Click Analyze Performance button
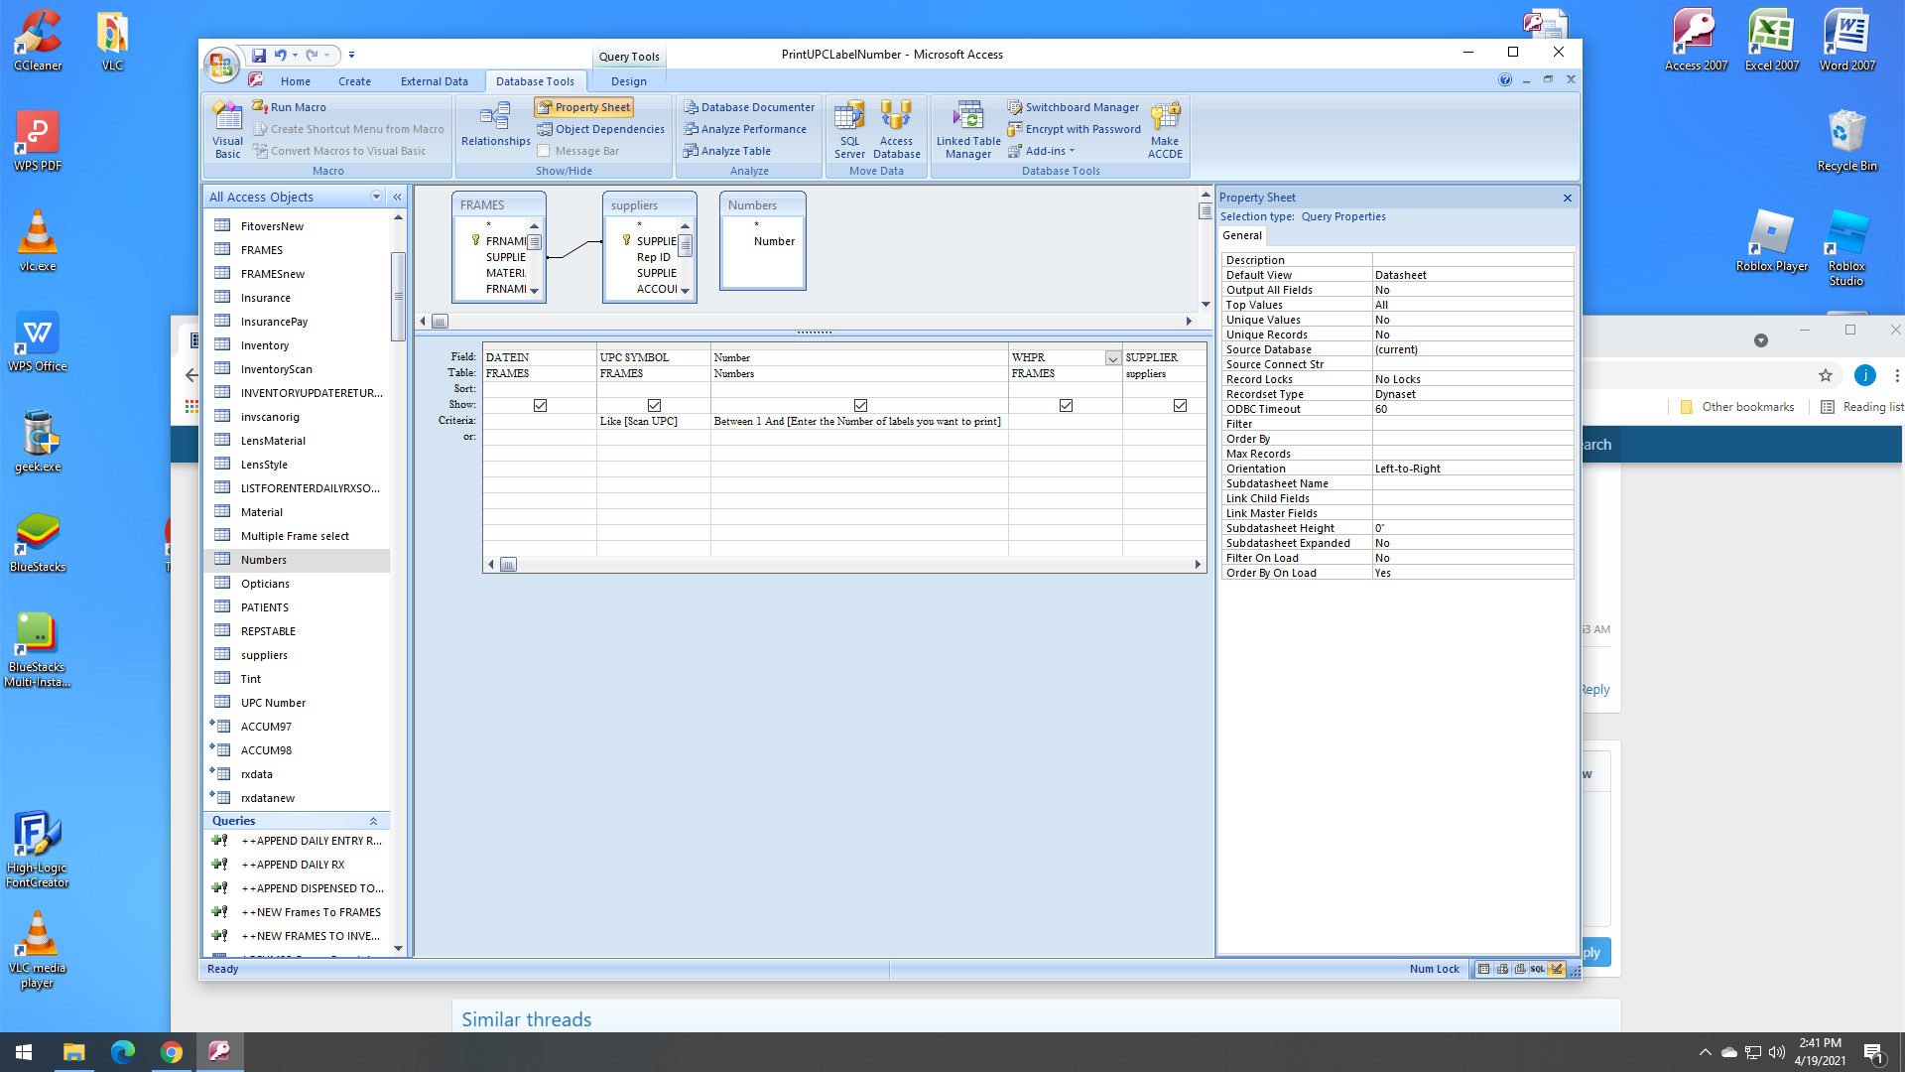The image size is (1905, 1072). pos(745,129)
